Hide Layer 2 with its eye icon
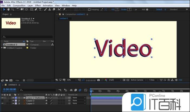Screen dimensions: 190x112 coord(3,101)
